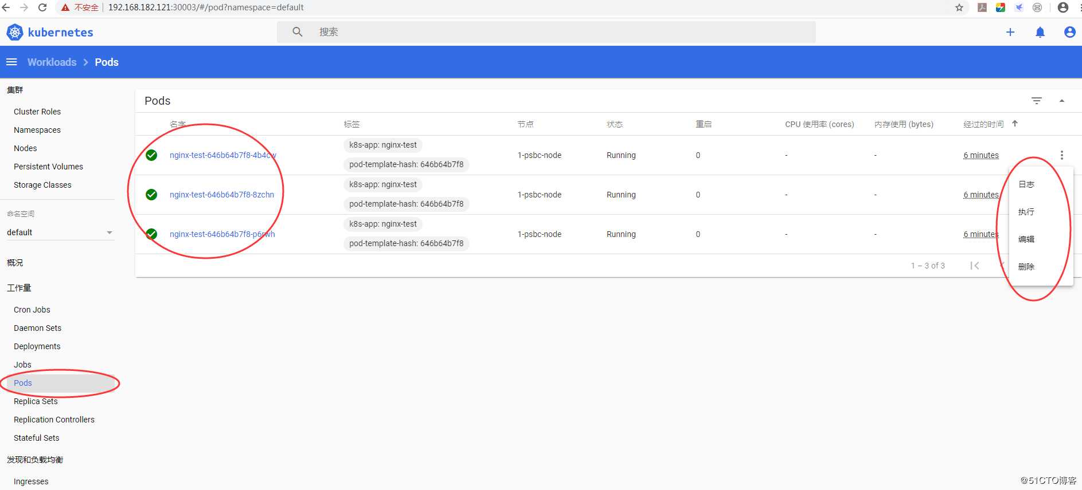Toggle sidebar with hamburger menu icon
Viewport: 1082px width, 490px height.
(x=11, y=62)
